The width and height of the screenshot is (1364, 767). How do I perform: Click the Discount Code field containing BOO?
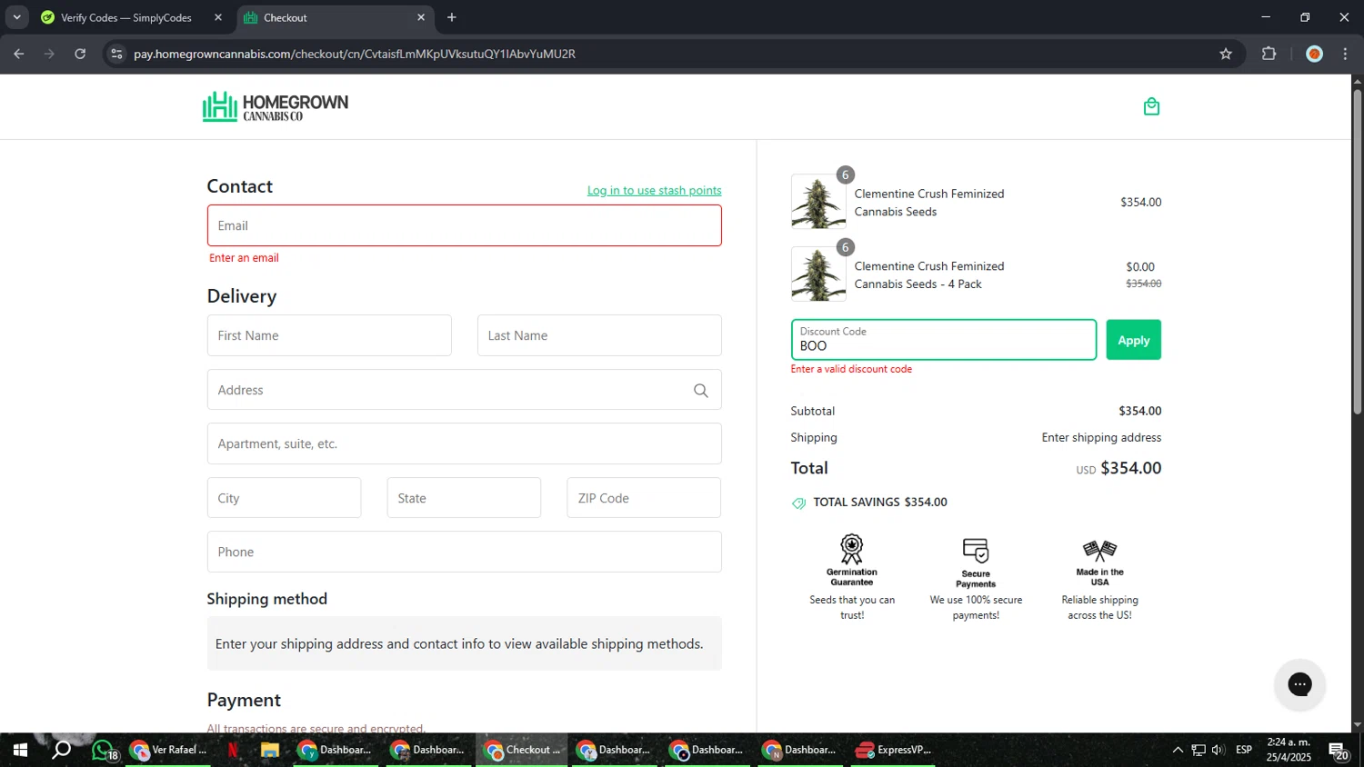944,340
